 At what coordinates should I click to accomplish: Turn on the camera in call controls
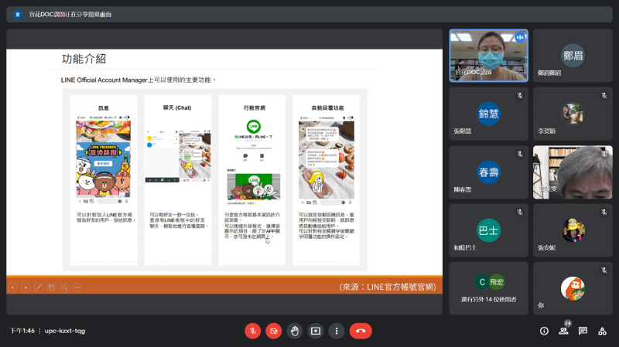pyautogui.click(x=274, y=331)
